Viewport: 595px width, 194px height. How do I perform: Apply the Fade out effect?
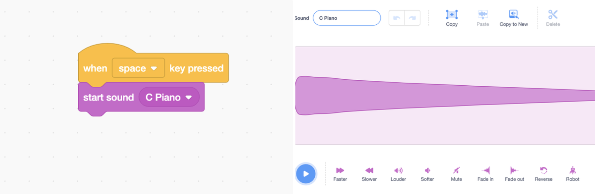(x=514, y=170)
